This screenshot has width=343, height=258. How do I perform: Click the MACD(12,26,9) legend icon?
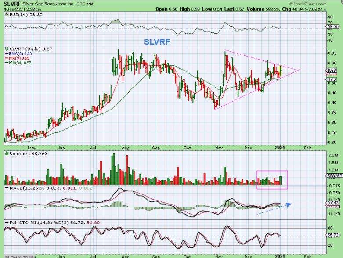click(5, 188)
